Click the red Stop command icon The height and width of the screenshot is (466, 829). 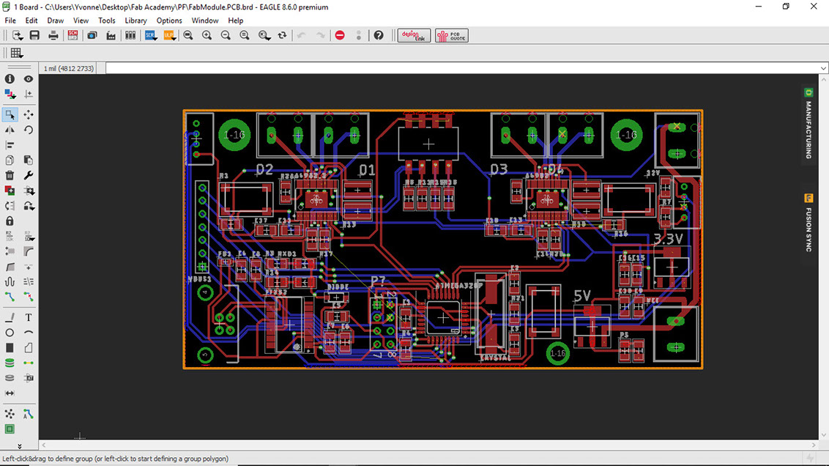point(340,35)
